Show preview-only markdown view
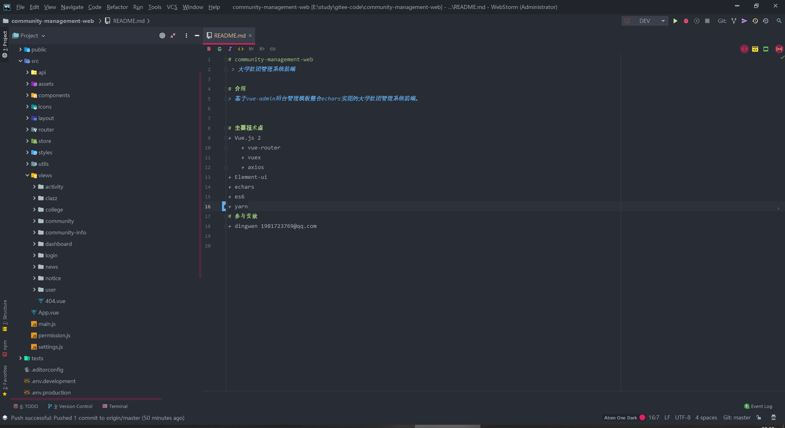The width and height of the screenshot is (785, 428). (x=766, y=49)
